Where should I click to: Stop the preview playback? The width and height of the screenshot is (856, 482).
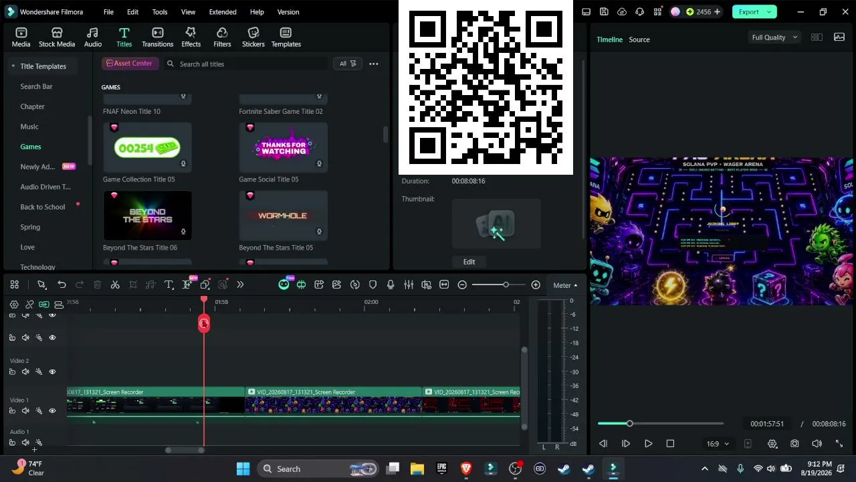click(670, 444)
